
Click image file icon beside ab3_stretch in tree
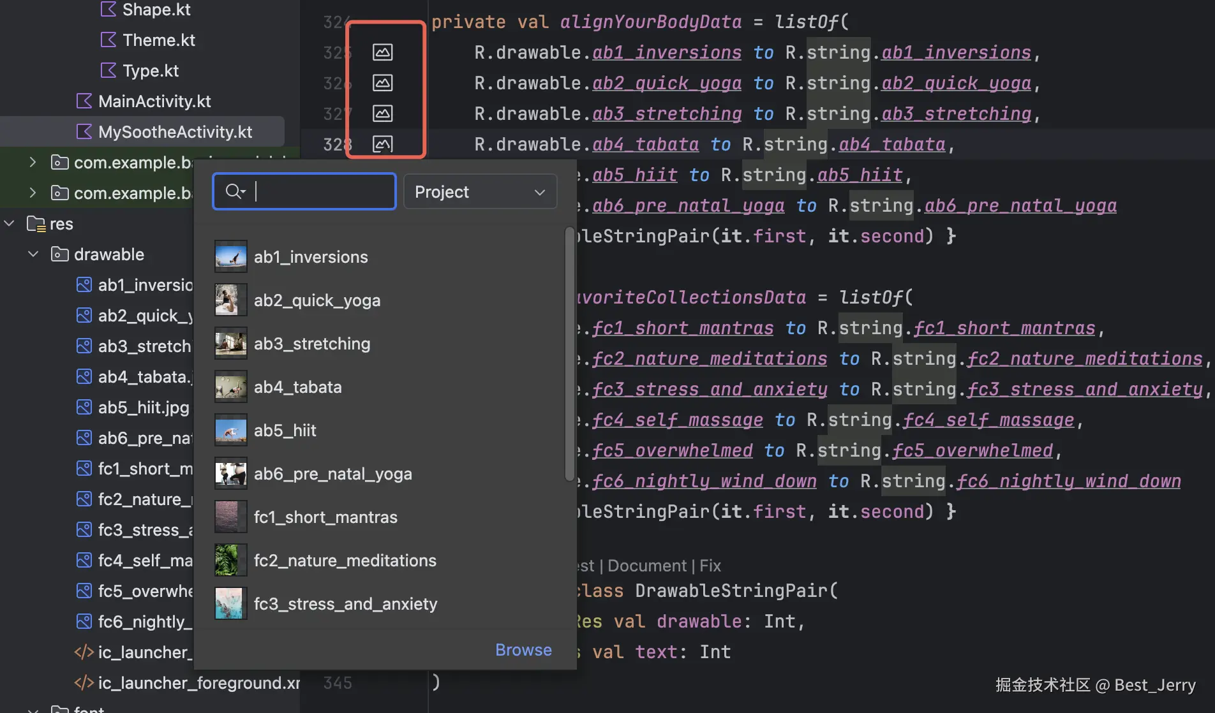[84, 346]
